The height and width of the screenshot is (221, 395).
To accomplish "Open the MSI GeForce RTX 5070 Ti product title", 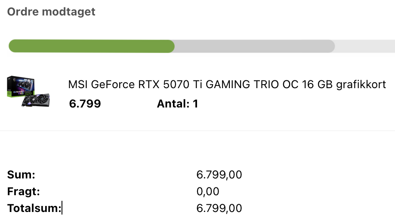I will coord(227,85).
